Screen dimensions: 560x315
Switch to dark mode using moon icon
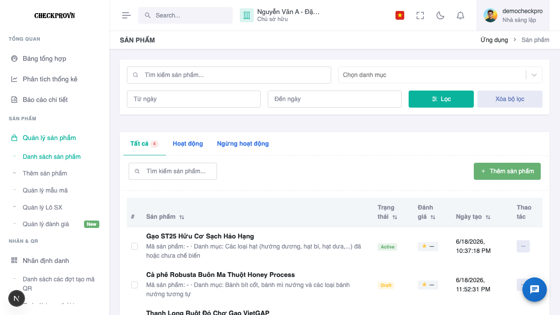click(441, 15)
